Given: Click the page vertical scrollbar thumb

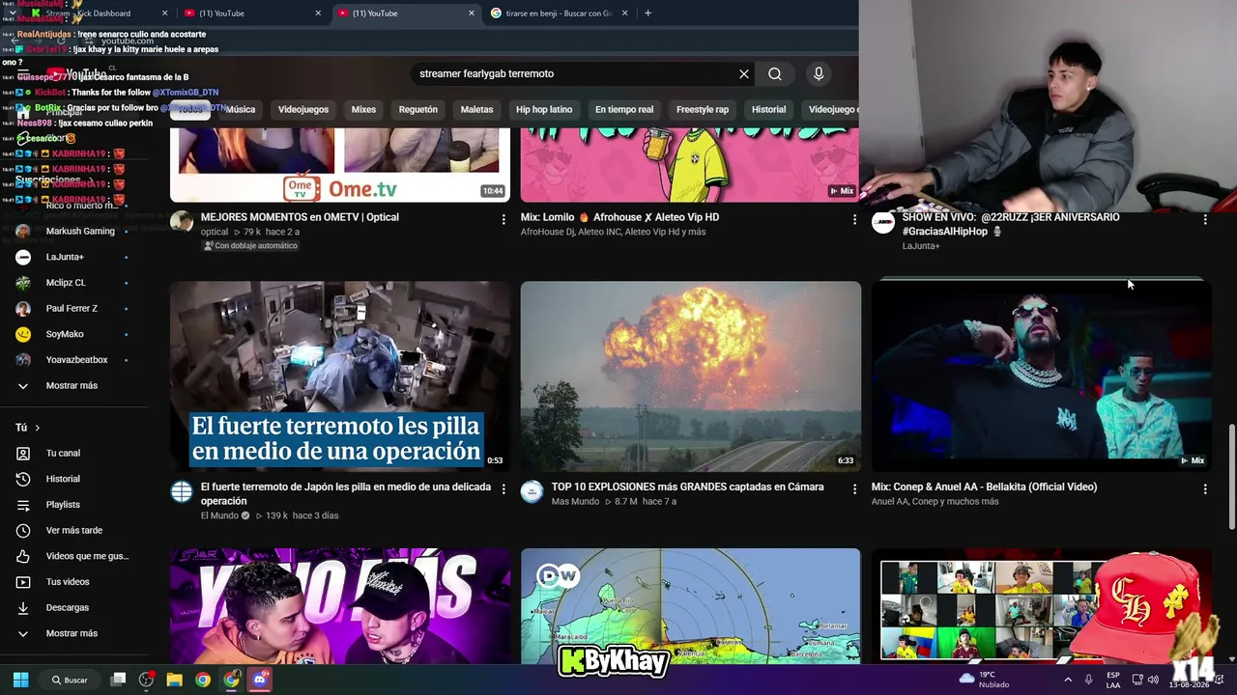Looking at the screenshot, I should (x=1231, y=476).
